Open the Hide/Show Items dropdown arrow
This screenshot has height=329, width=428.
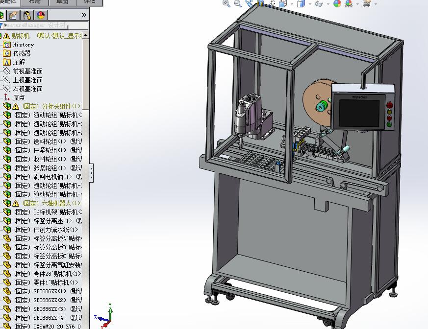pyautogui.click(x=328, y=4)
